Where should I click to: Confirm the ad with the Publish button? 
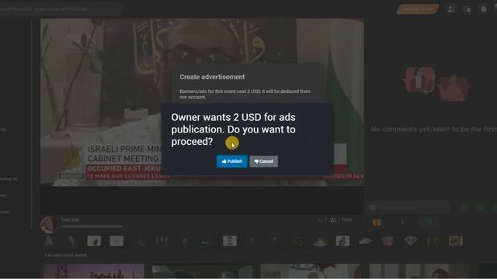[231, 161]
